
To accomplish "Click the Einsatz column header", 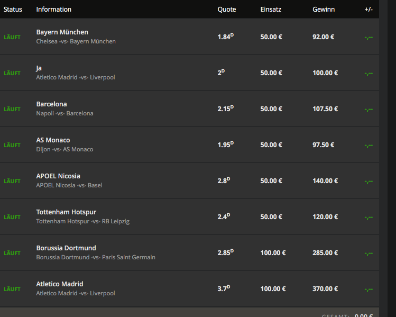I will (271, 10).
